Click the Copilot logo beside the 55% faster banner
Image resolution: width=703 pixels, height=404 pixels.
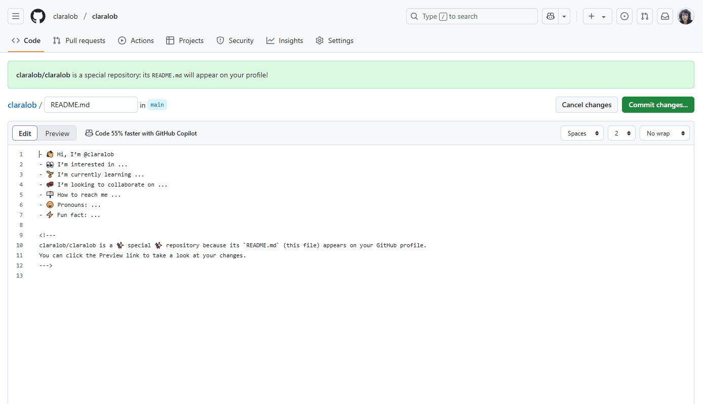click(x=89, y=133)
